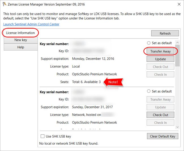Click disabled Check Out for Local license
Image resolution: width=184 pixels, height=151 pixels.
tap(161, 67)
